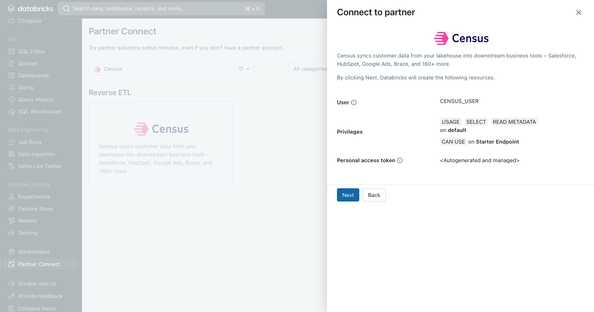Close the Connect to partner panel
The image size is (594, 312).
click(579, 12)
